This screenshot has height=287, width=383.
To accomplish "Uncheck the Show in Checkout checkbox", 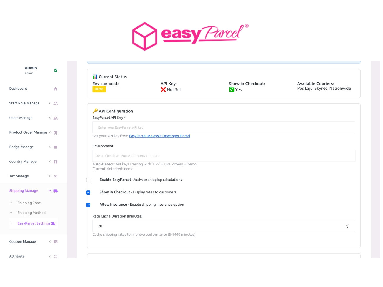I will 88,193.
